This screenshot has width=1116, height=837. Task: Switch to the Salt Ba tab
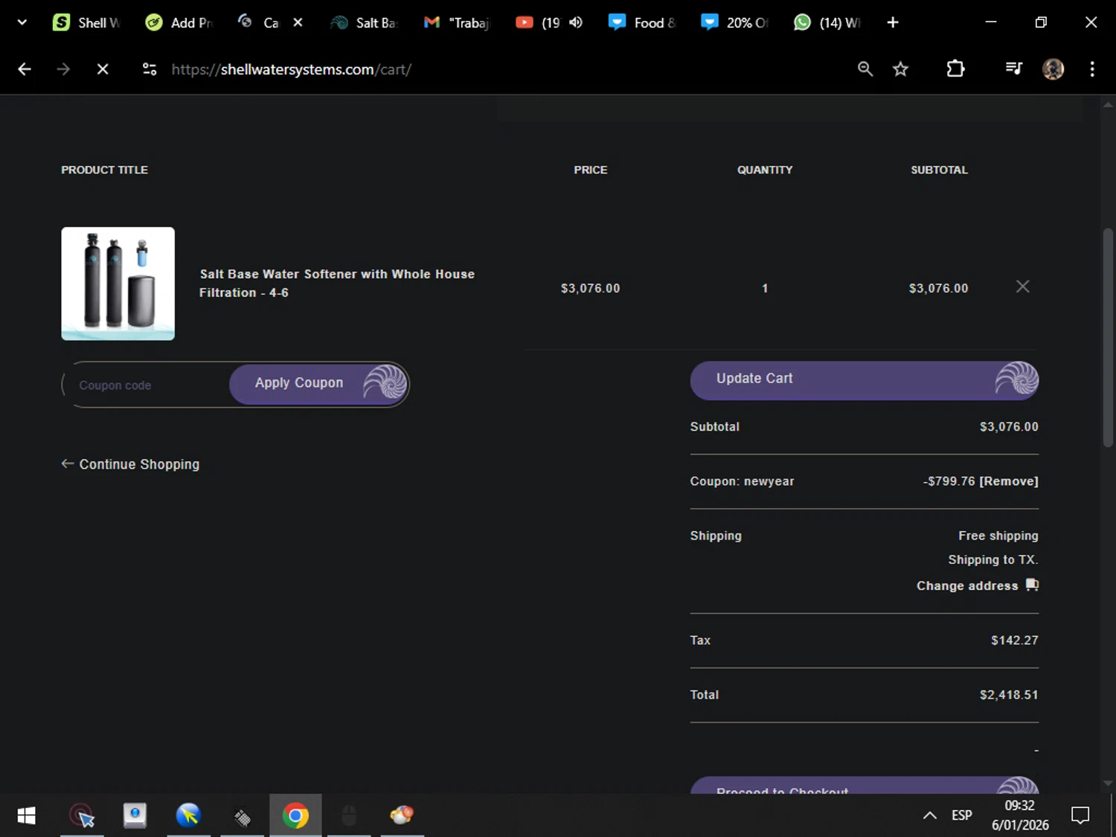[x=364, y=22]
